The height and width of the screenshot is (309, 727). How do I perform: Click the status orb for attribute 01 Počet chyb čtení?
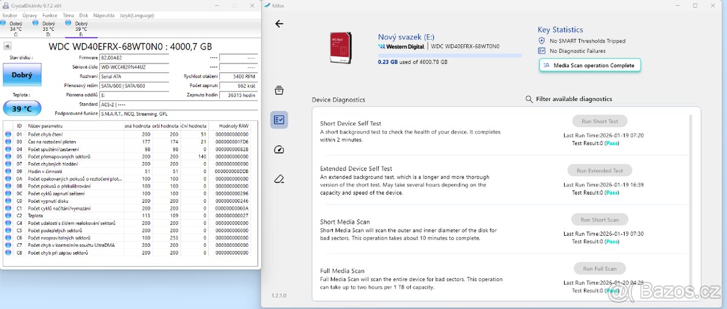[8, 134]
